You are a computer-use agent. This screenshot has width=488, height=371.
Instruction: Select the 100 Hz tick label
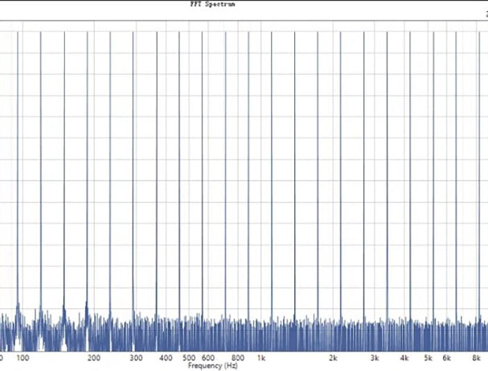tap(22, 358)
